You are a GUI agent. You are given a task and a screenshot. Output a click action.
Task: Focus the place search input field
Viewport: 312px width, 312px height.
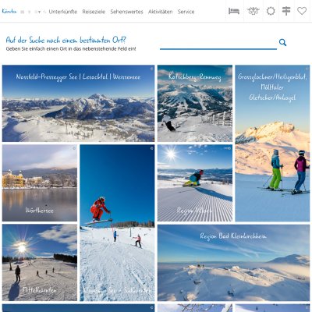pos(218,43)
